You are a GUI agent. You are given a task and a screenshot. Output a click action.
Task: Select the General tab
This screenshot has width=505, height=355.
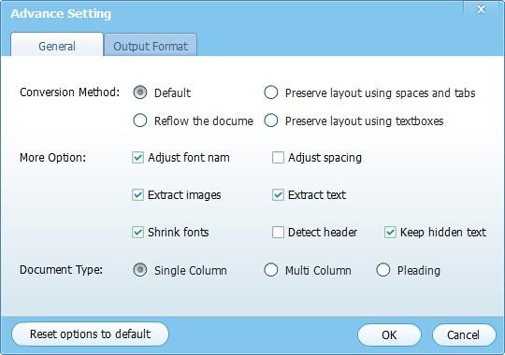point(57,46)
